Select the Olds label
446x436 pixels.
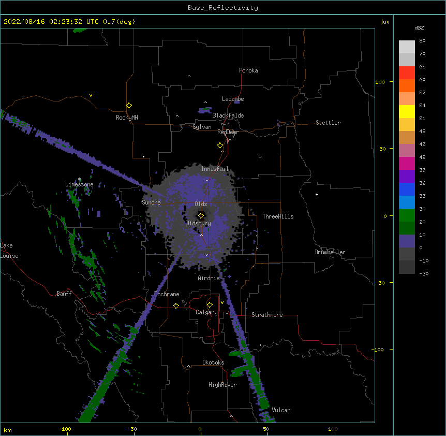(x=201, y=204)
